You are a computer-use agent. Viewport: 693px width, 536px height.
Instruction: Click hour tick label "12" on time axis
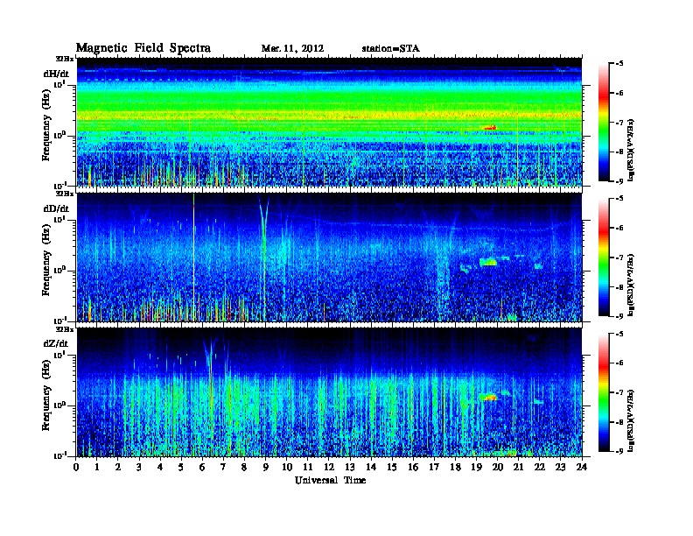[329, 468]
